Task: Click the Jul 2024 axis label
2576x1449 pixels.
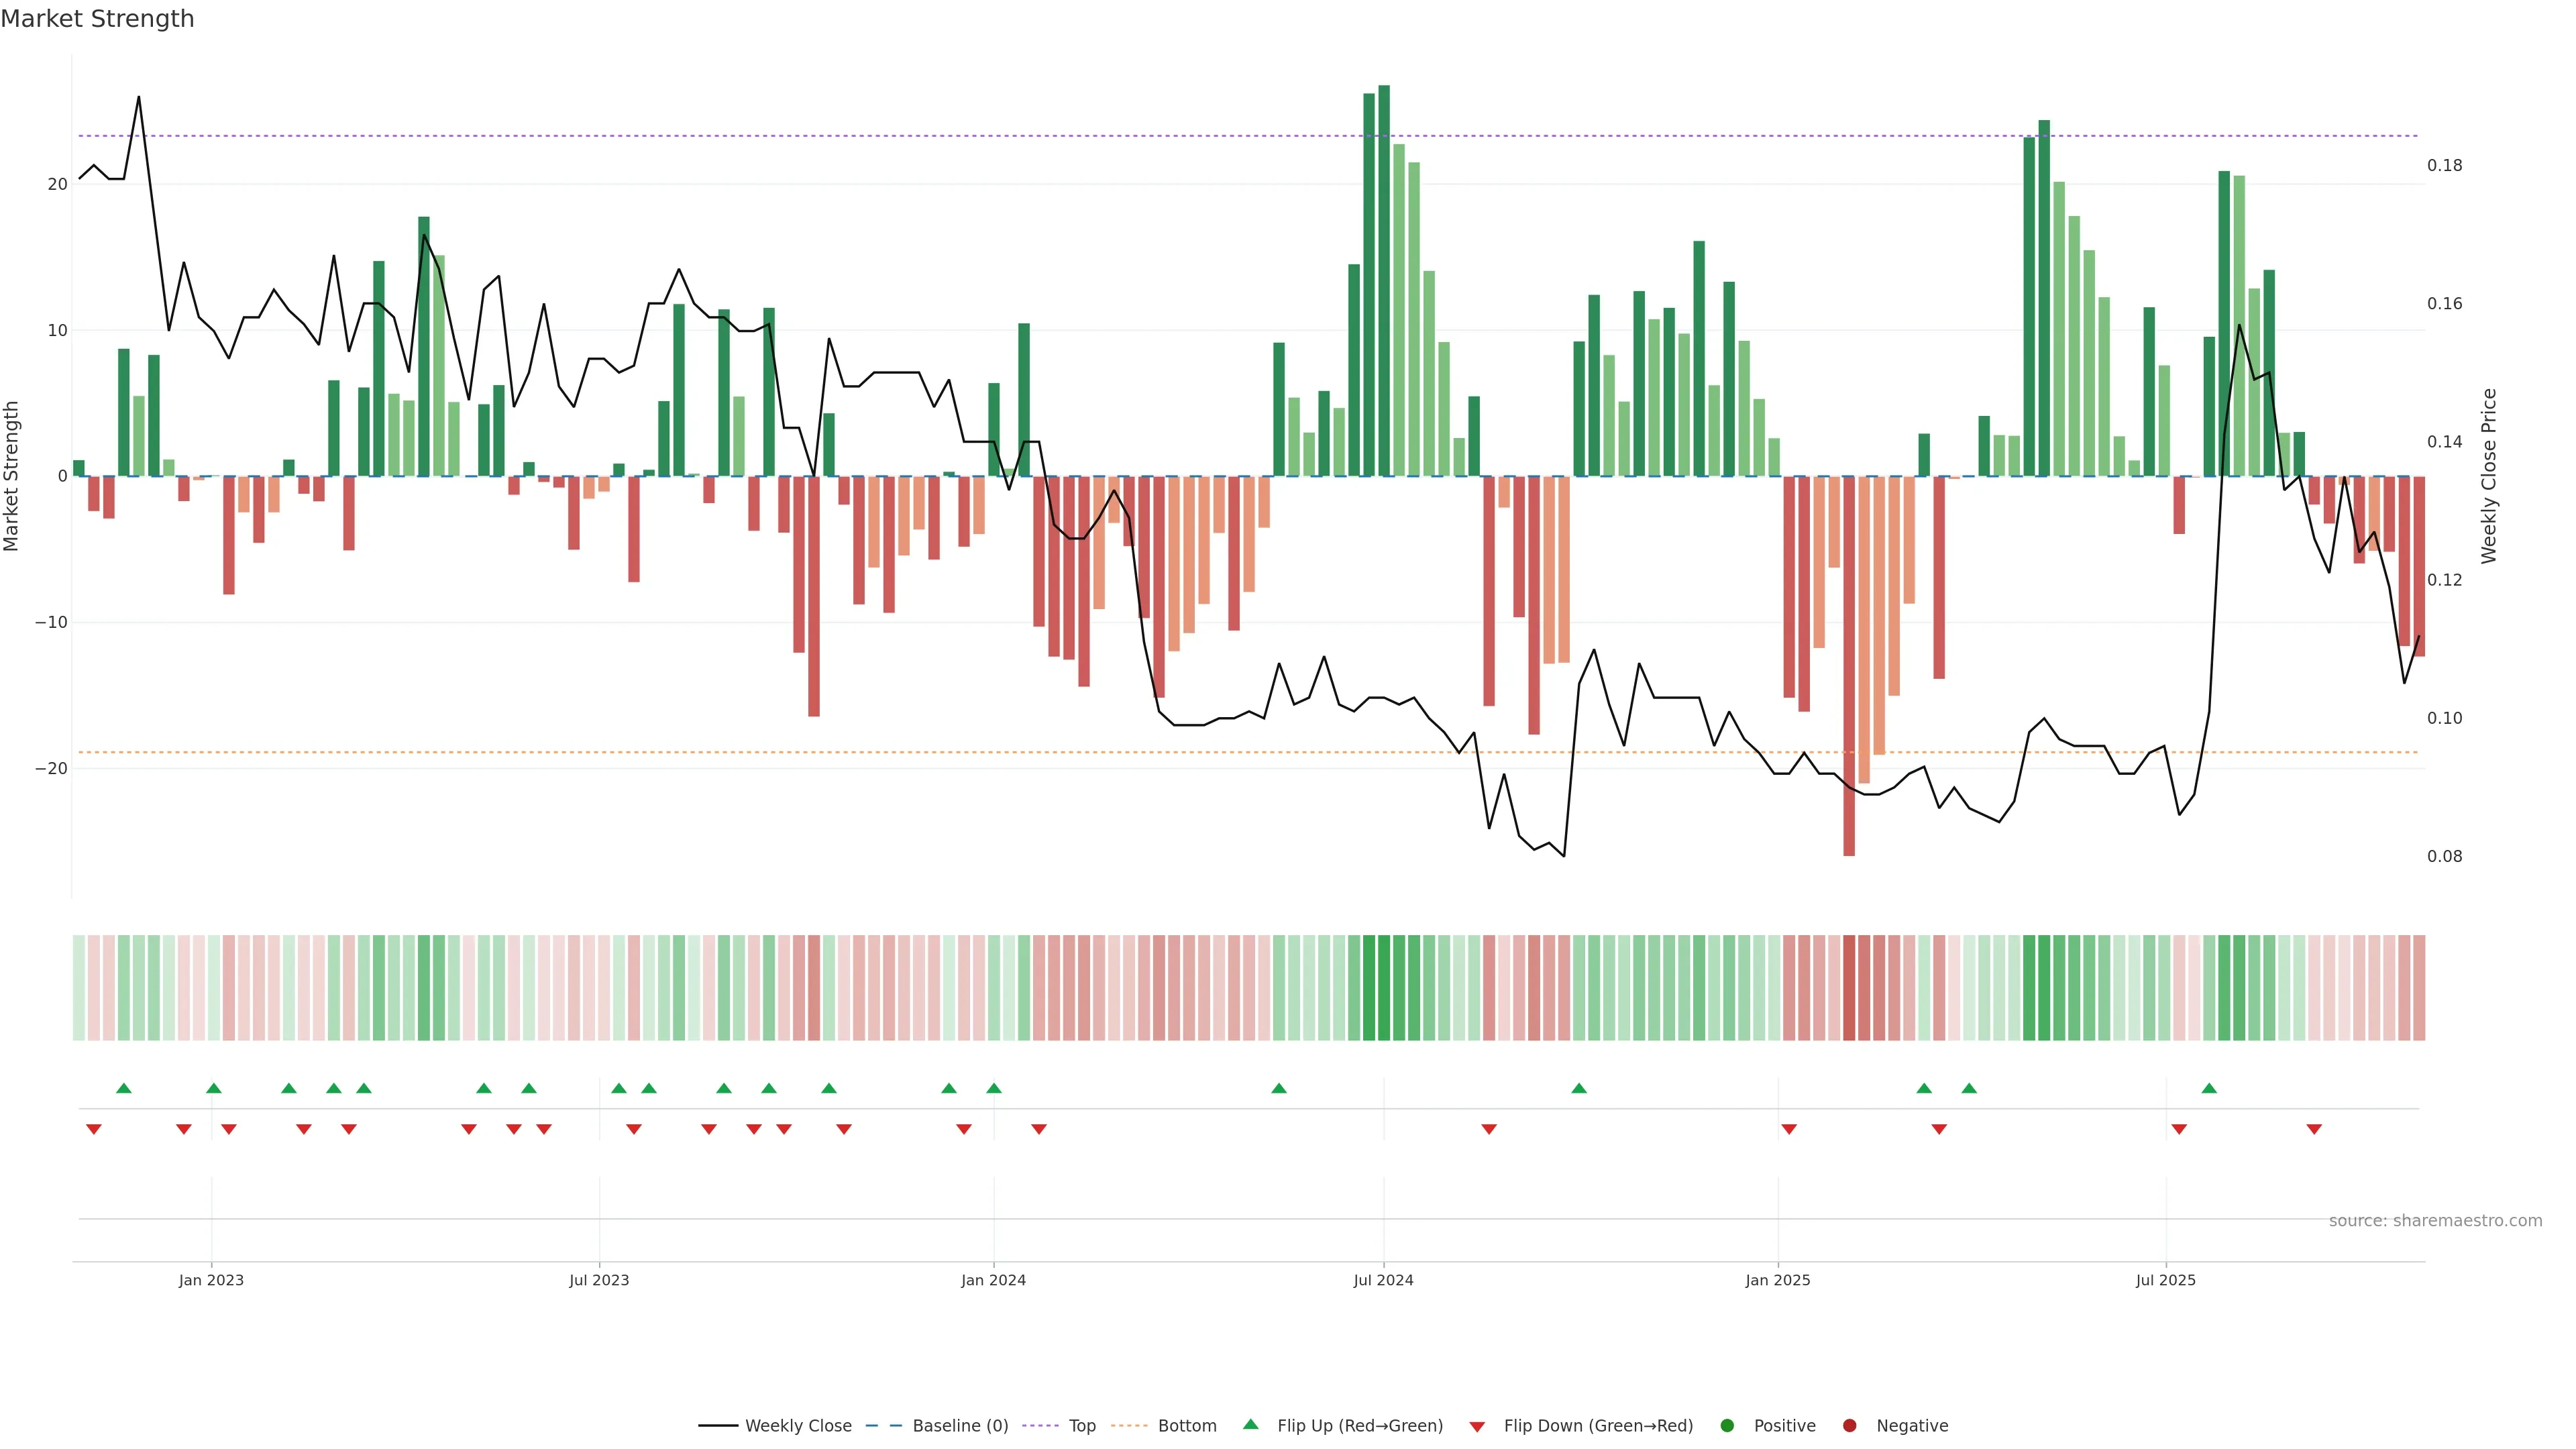Action: (1383, 1280)
